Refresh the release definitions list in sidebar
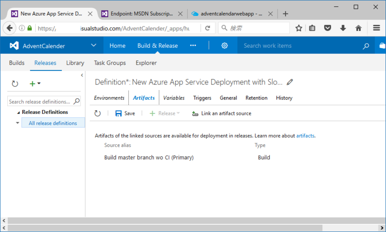Viewport: 386px width, 232px height. 15,84
